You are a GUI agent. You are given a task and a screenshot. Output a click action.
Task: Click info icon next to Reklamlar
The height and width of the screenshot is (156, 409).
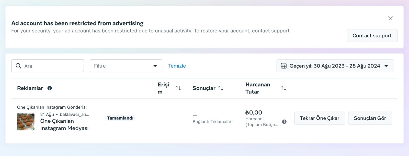coord(50,88)
